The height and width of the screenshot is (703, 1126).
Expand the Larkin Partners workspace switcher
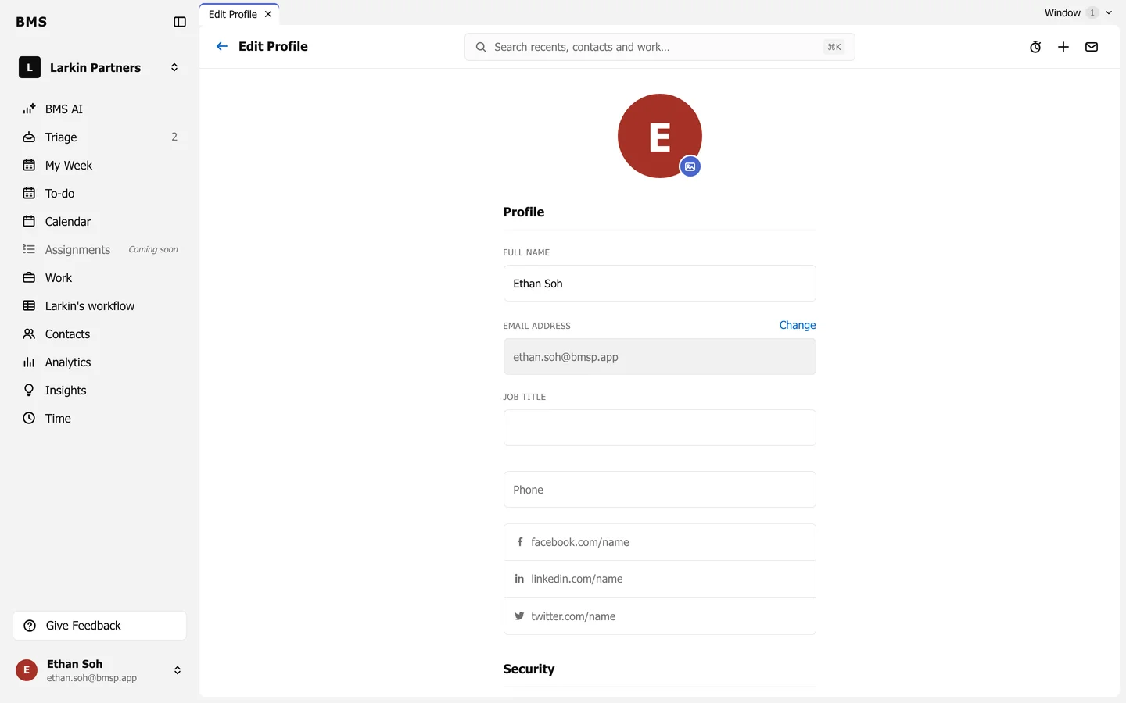(x=174, y=68)
